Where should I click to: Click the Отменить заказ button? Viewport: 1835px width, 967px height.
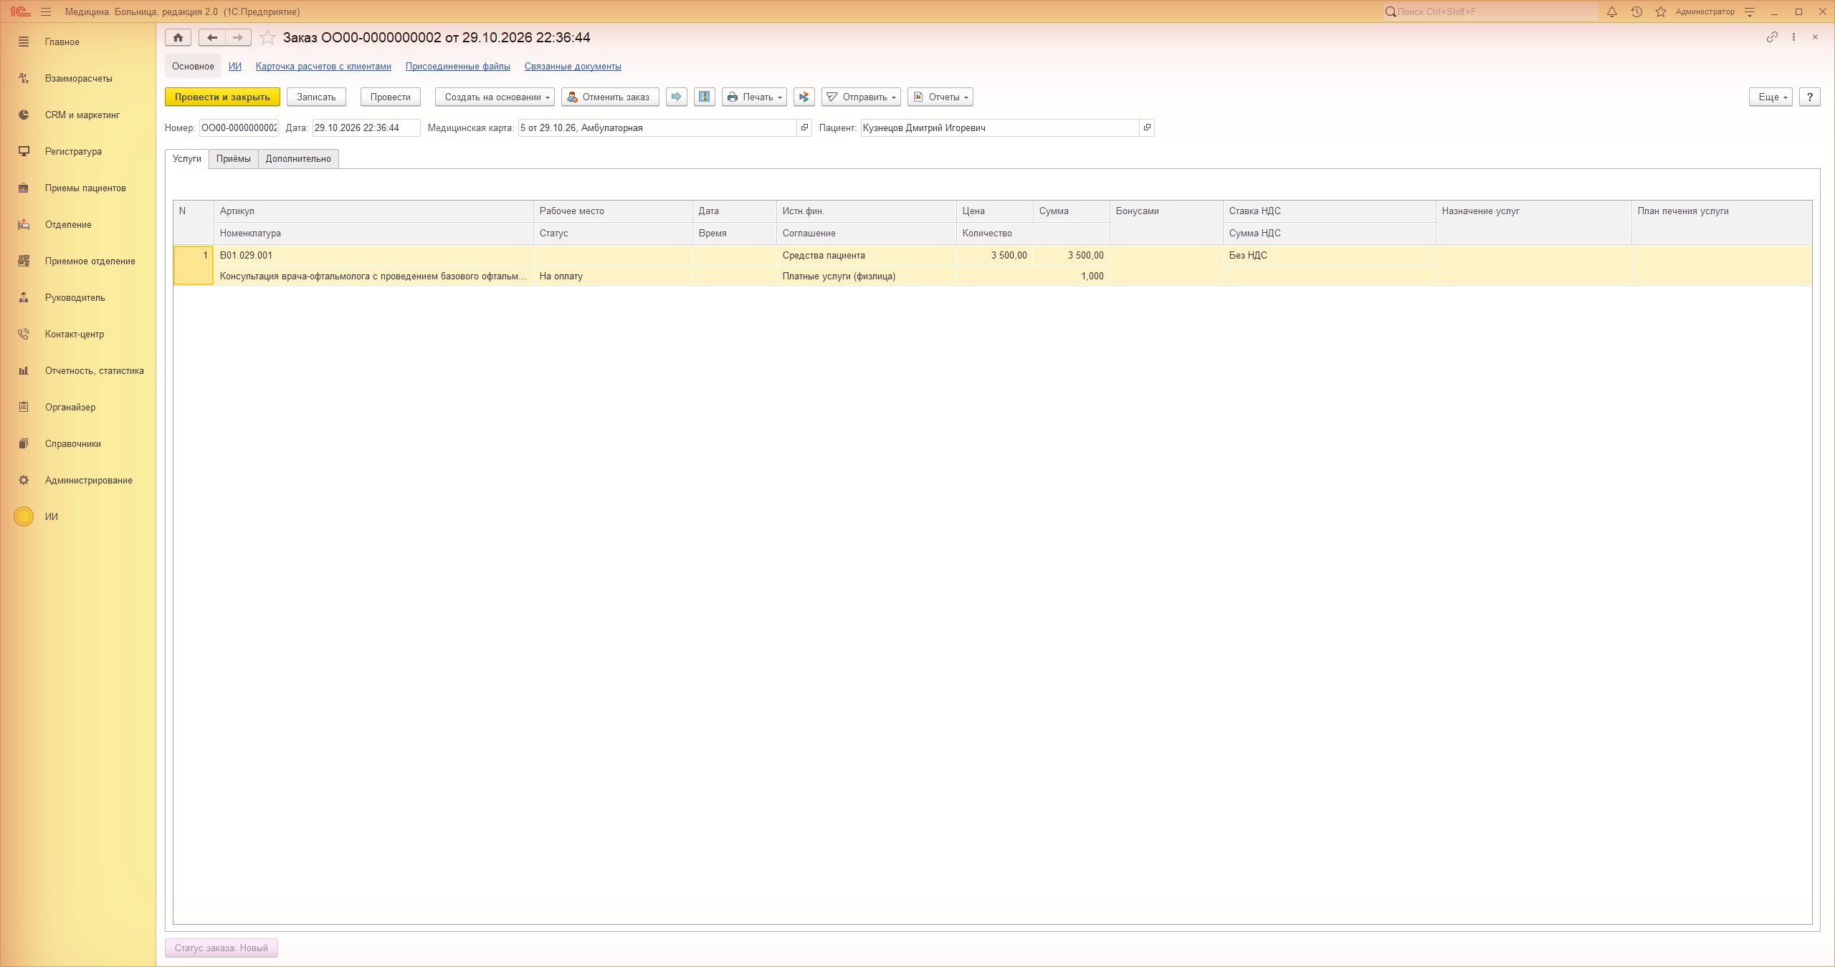pyautogui.click(x=610, y=97)
